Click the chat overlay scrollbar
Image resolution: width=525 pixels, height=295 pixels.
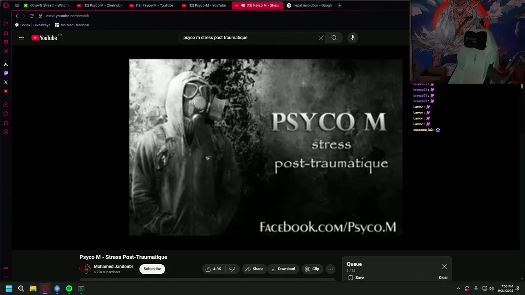522,86
